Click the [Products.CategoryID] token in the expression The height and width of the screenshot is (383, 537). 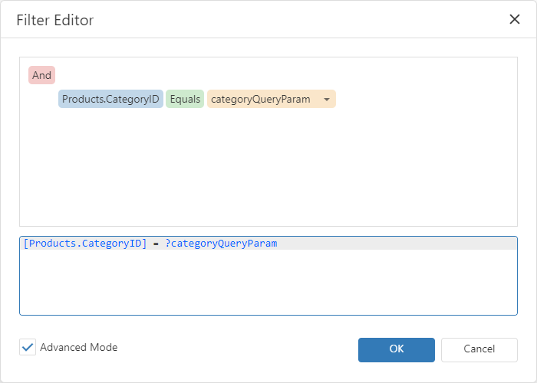coord(85,244)
